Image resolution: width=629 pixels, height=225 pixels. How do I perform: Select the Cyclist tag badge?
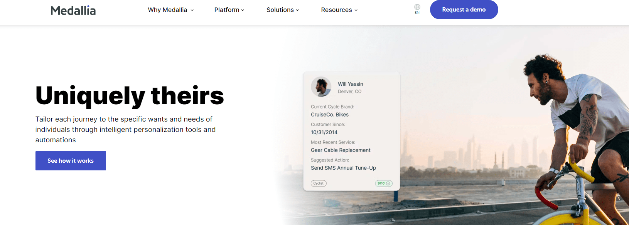coord(319,183)
